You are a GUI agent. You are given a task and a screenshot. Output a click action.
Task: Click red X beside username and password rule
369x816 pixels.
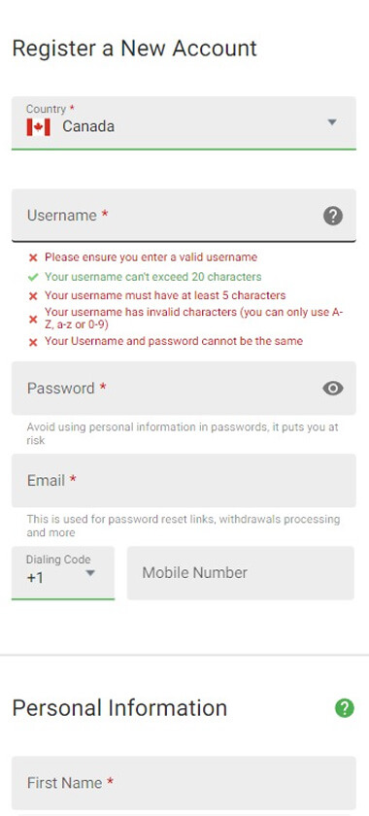point(33,342)
